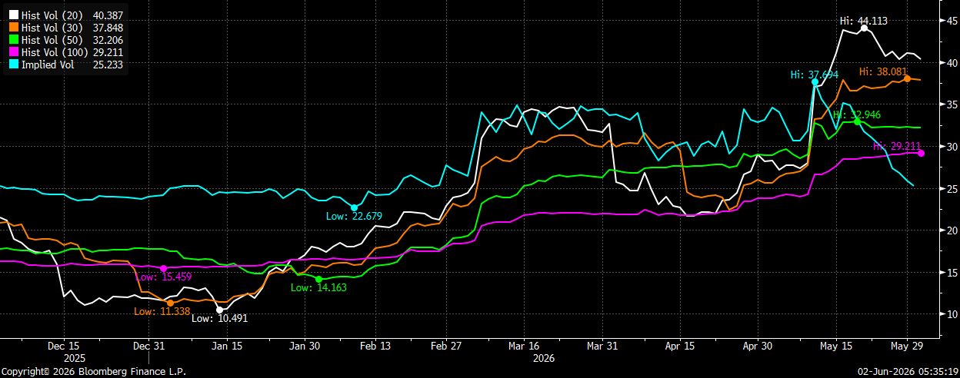960x378 pixels.
Task: Click the Bloomberg Finance L.P. copyright text
Action: click(x=93, y=371)
